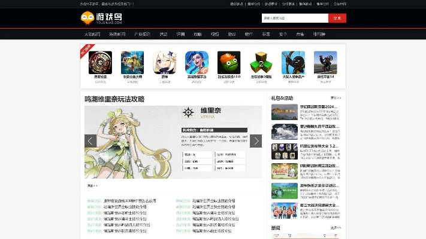
Task: Open the stickman archer game icon
Action: pos(294,63)
